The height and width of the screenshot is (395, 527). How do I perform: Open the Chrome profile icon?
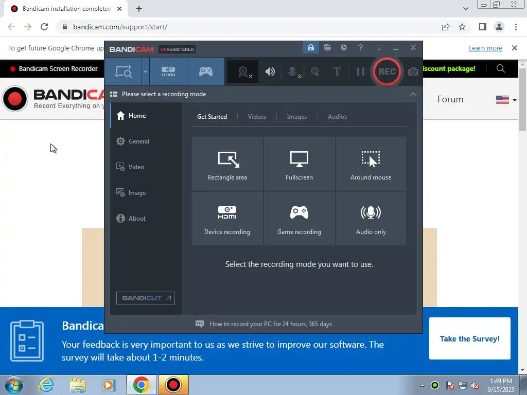tap(499, 27)
